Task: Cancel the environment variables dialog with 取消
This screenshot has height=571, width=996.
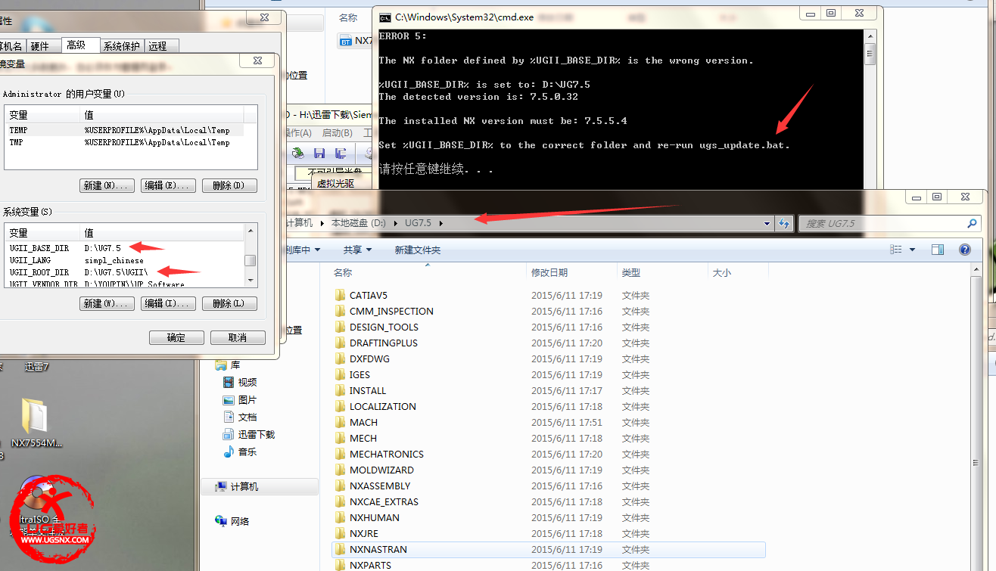Action: pos(238,337)
